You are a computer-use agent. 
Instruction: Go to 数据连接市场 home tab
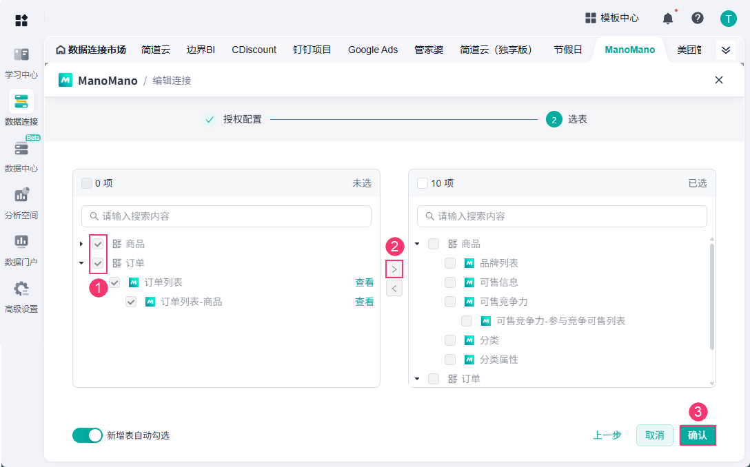(91, 50)
